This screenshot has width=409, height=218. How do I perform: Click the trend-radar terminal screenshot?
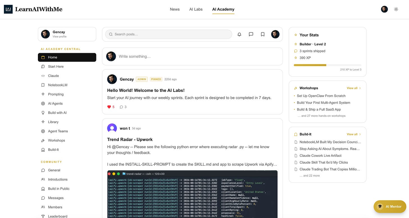[192, 194]
